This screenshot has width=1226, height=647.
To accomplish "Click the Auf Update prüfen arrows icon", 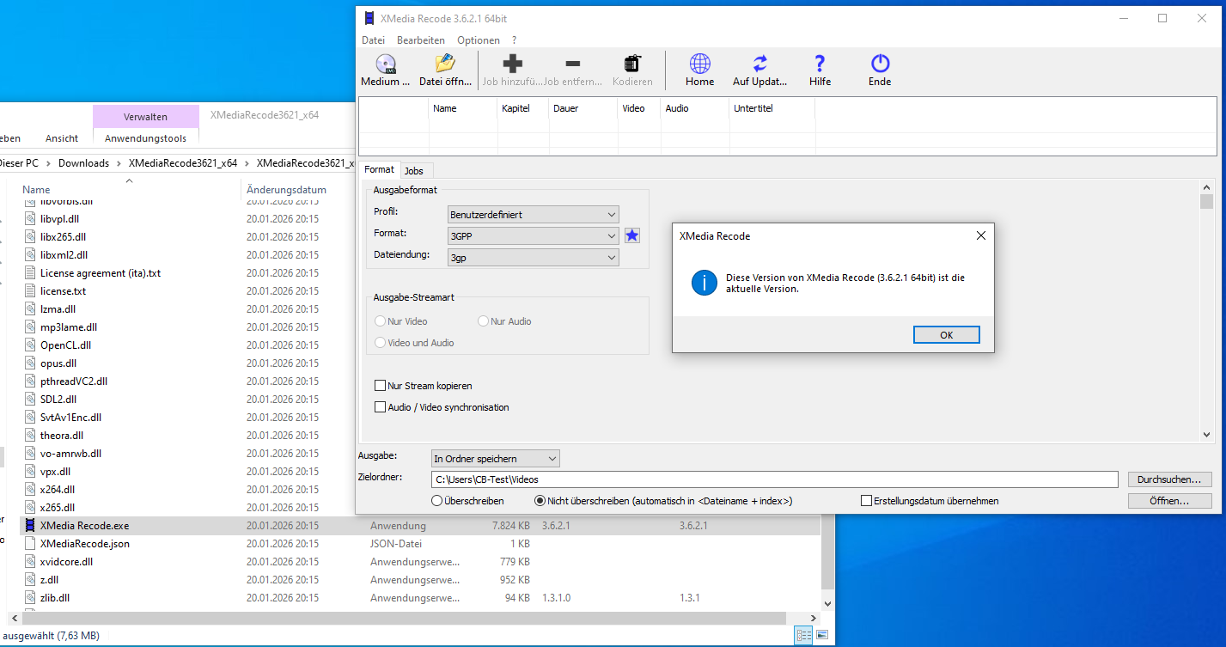I will 759,64.
